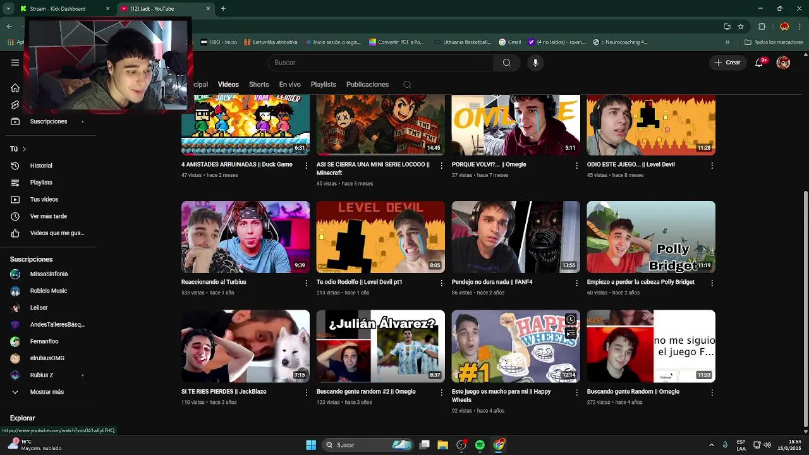This screenshot has height=455, width=809.
Task: Open options for Pendejo no dura nada
Action: 576,283
